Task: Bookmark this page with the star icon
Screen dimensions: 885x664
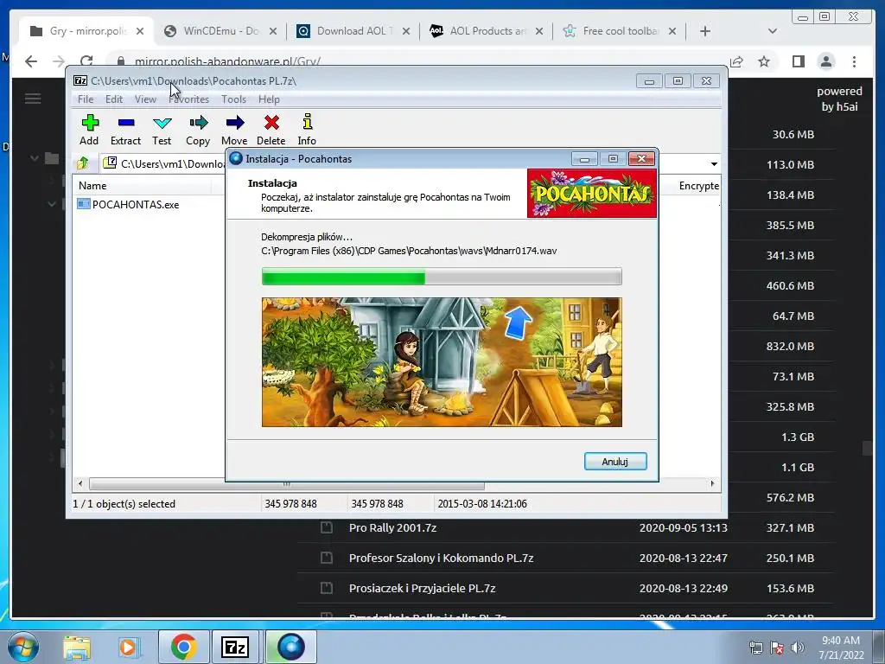Action: [x=764, y=61]
